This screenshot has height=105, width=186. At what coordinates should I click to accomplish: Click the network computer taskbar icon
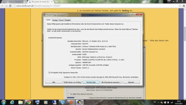54,102
